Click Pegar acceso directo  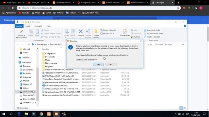pyautogui.click(x=51, y=37)
